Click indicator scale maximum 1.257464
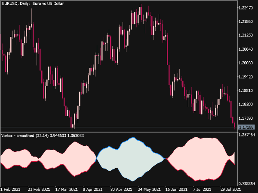This screenshot has height=193, width=258. tap(247, 135)
